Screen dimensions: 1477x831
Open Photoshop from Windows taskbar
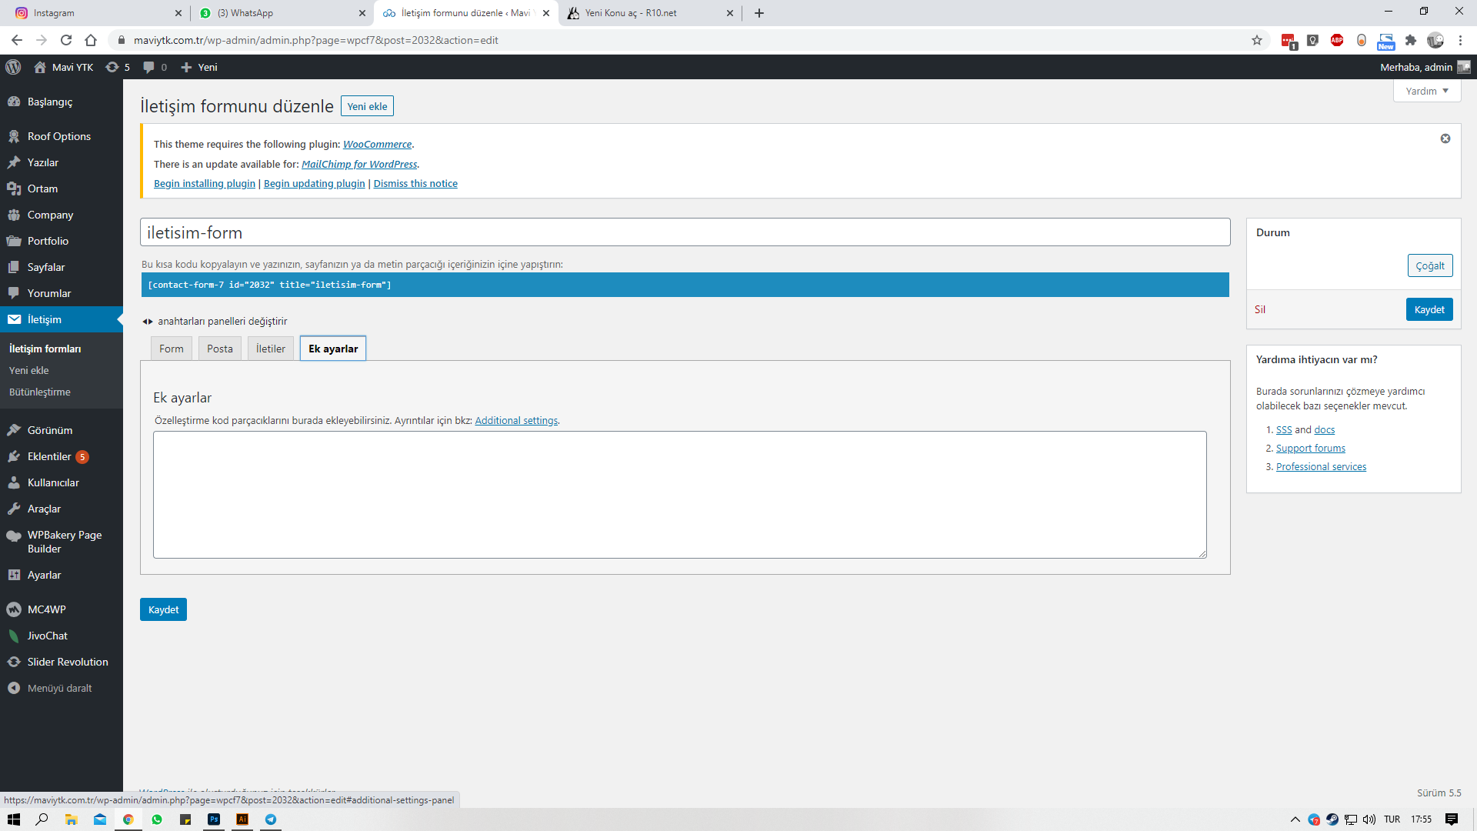coord(214,819)
